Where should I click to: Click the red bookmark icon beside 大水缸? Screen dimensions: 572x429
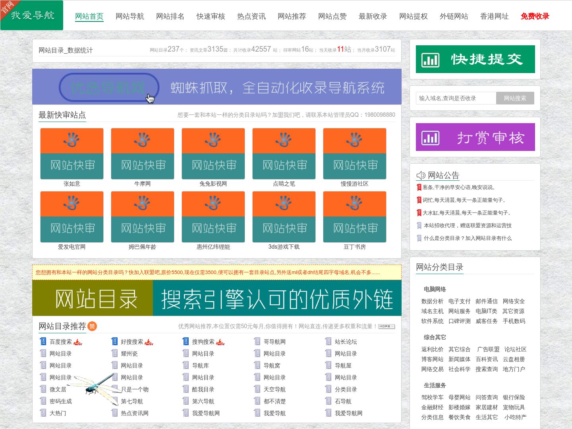419,213
